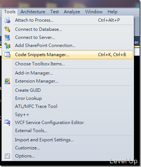Click the Extension Manager icon
141x167 pixels.
(7, 81)
